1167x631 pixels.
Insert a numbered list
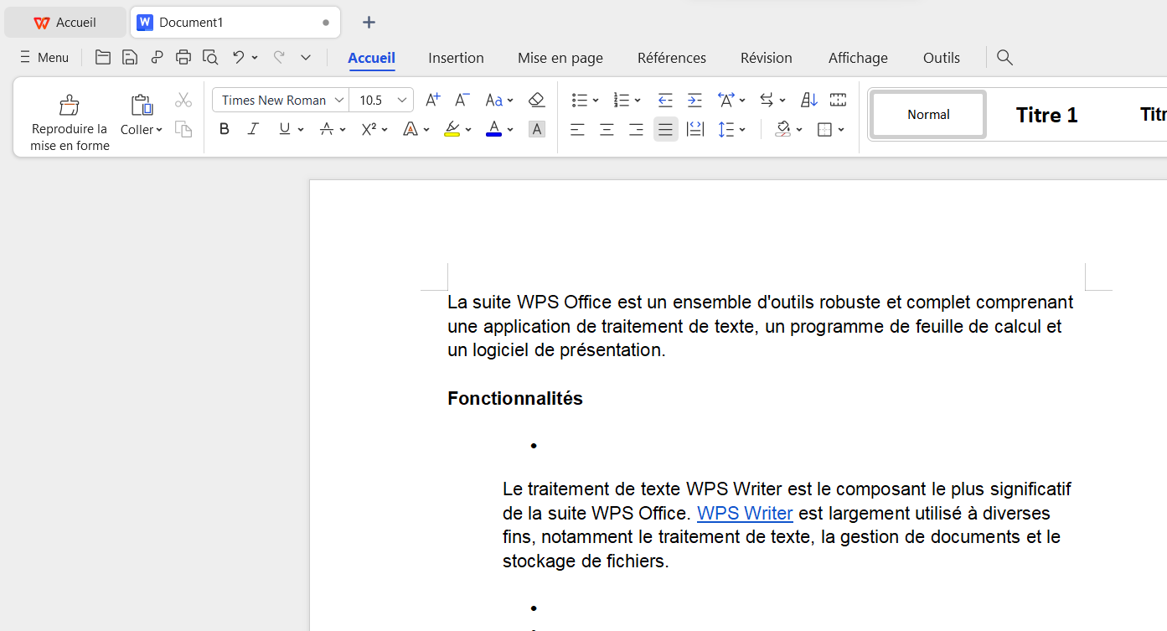(x=622, y=100)
